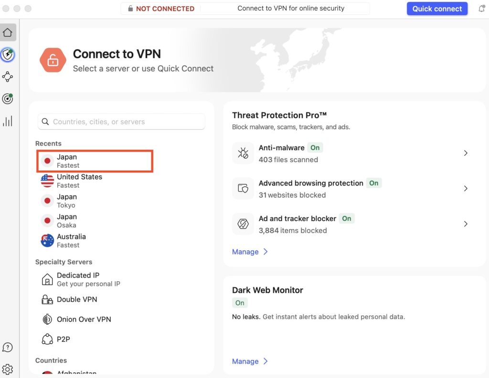Click the magnifier icon in search field

[x=45, y=122]
